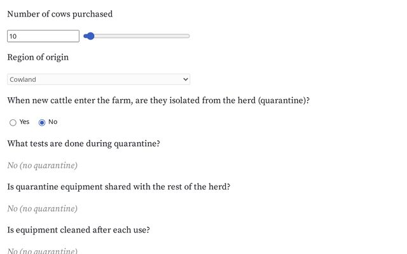Click the disabled answer under the tests question

click(42, 166)
